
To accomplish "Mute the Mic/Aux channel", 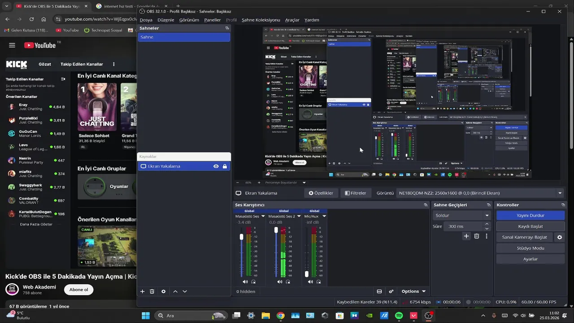I will (310, 282).
